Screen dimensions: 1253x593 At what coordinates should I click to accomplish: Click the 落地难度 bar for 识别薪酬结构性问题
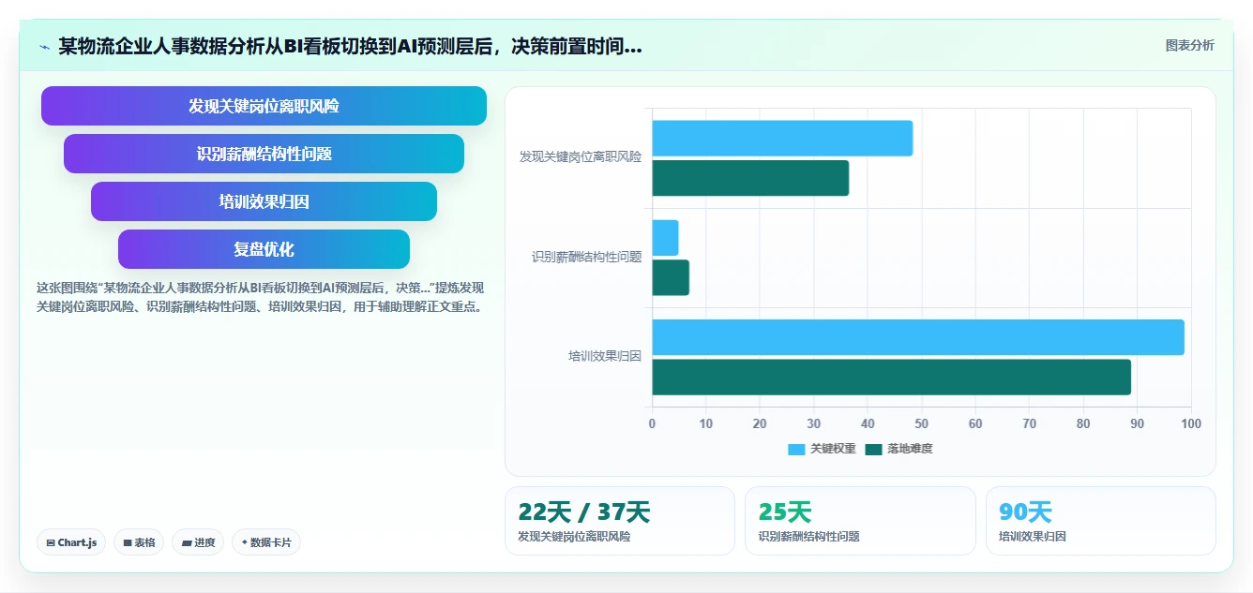(671, 277)
